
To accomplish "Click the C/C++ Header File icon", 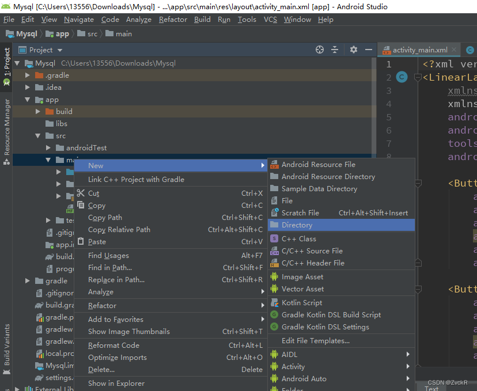I will click(274, 263).
